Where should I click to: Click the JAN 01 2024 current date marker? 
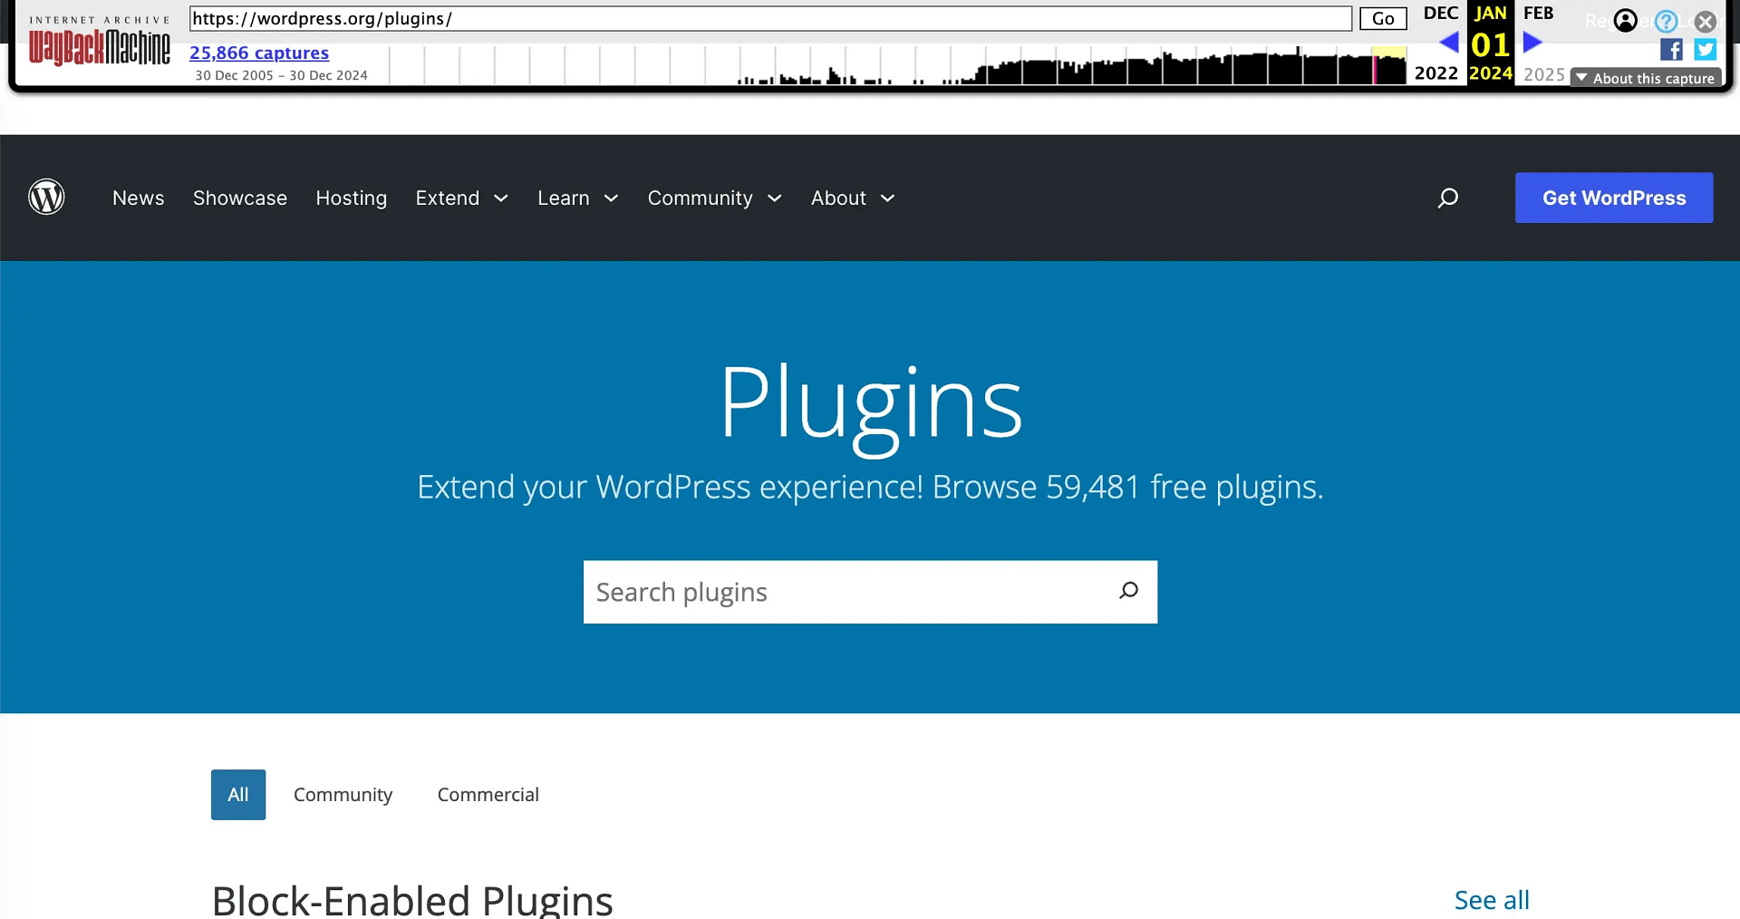pos(1491,44)
